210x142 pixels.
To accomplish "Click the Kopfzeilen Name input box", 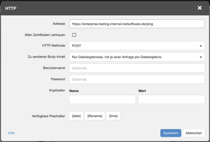I will click(x=102, y=99).
